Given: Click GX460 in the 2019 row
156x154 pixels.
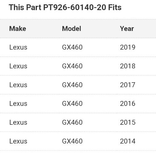Looking at the screenshot, I should [x=72, y=47].
